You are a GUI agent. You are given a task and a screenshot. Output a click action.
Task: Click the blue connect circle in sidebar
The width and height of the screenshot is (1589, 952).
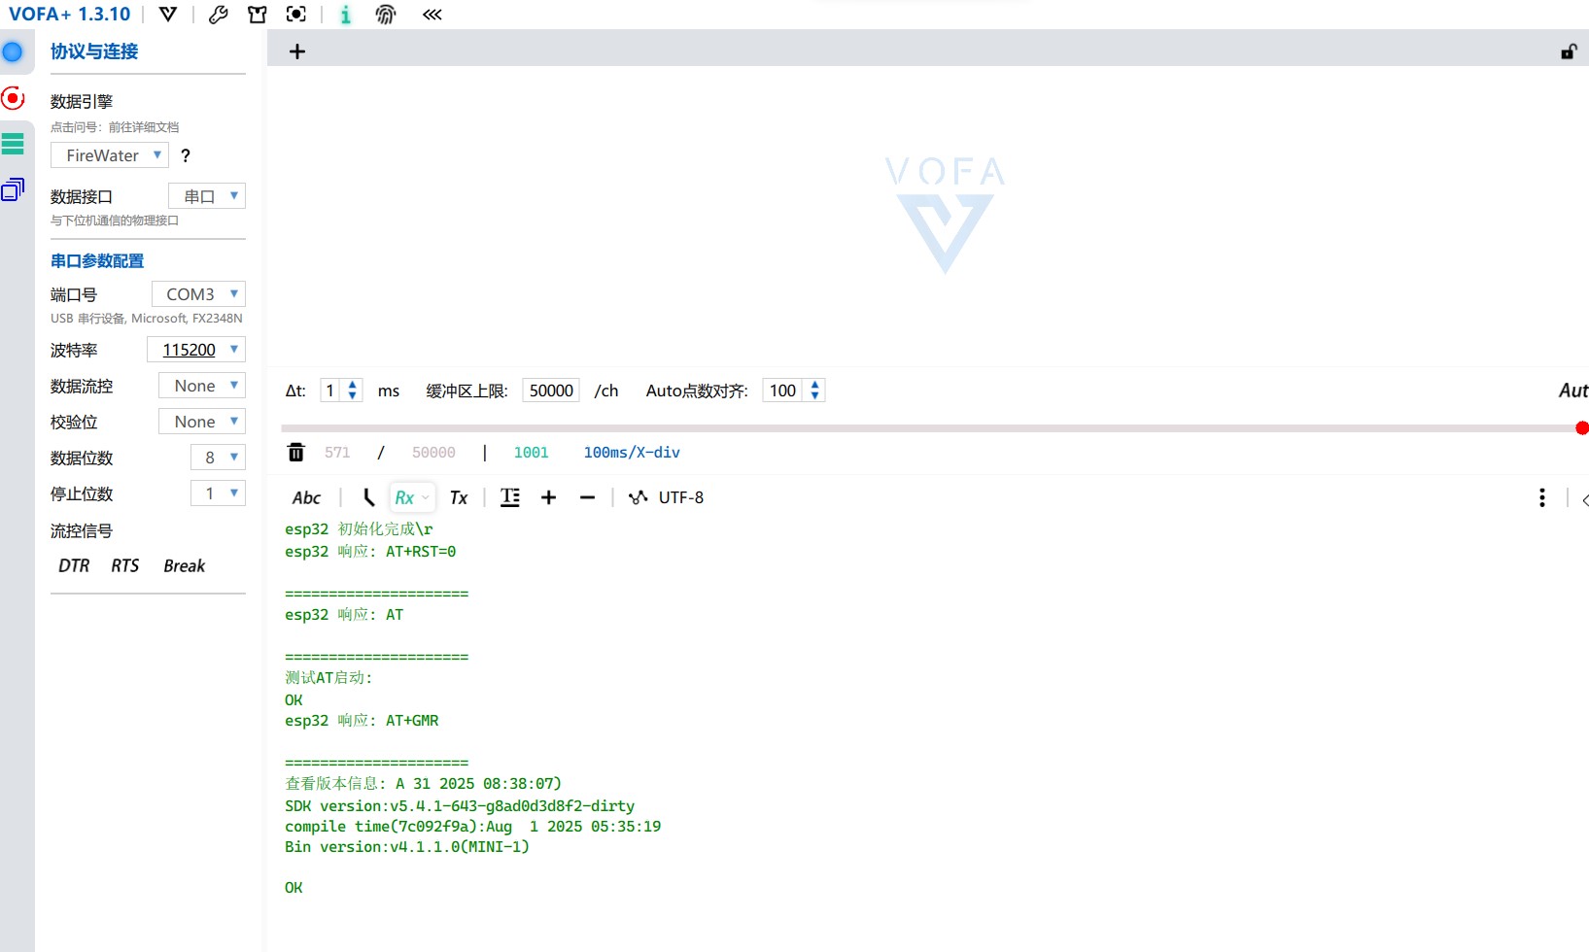(13, 51)
